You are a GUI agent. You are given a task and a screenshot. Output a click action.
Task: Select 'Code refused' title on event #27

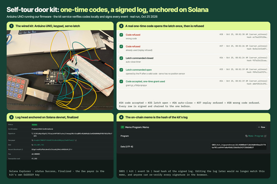pyautogui.click(x=133, y=47)
